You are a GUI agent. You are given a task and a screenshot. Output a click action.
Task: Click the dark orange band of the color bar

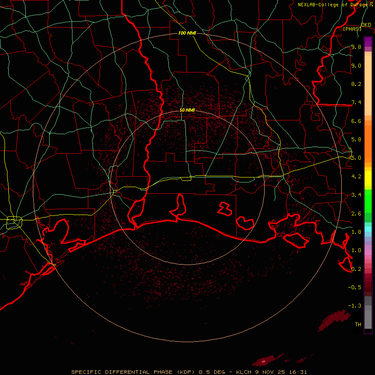[368, 143]
